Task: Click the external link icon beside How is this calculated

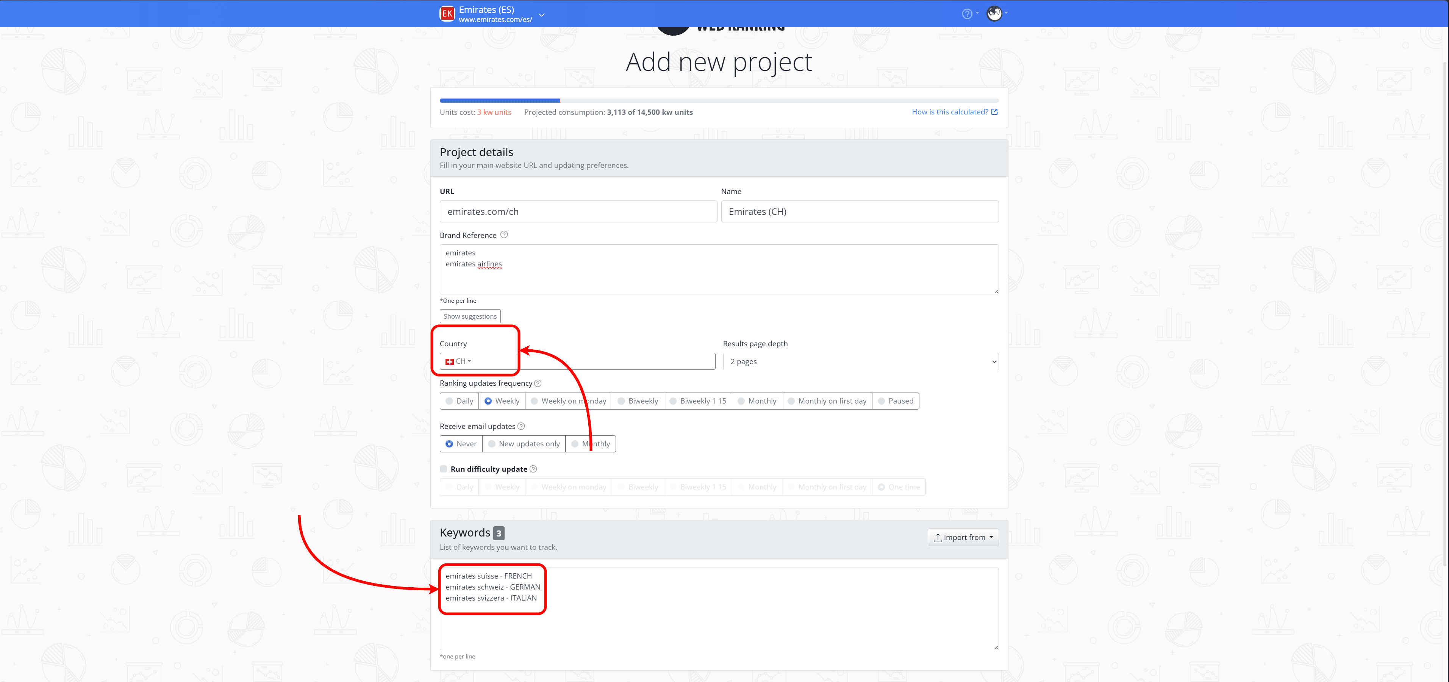Action: (994, 112)
